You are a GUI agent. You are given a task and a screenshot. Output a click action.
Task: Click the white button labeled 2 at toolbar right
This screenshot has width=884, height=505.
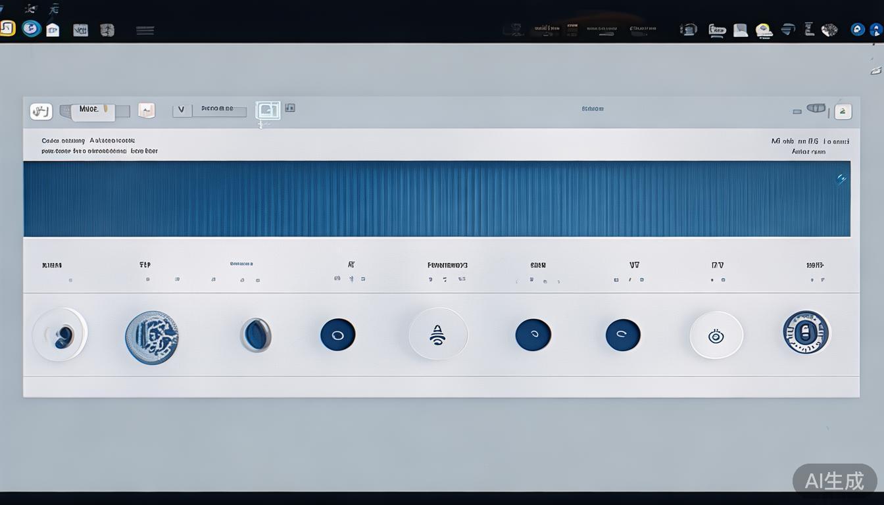pos(843,111)
